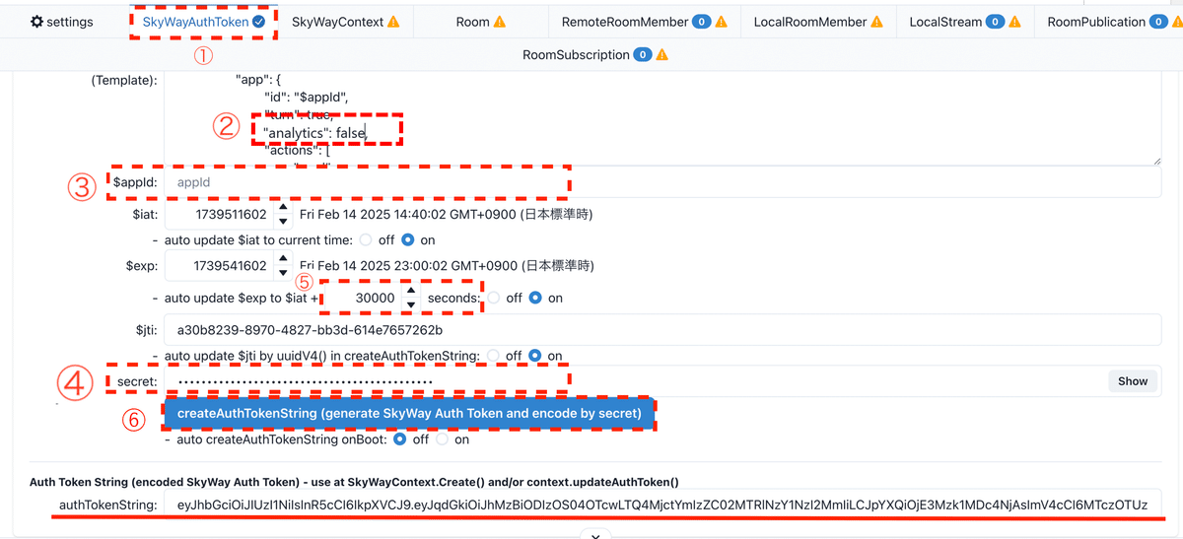The image size is (1183, 539).
Task: Set auto update $iat to on
Action: 407,239
